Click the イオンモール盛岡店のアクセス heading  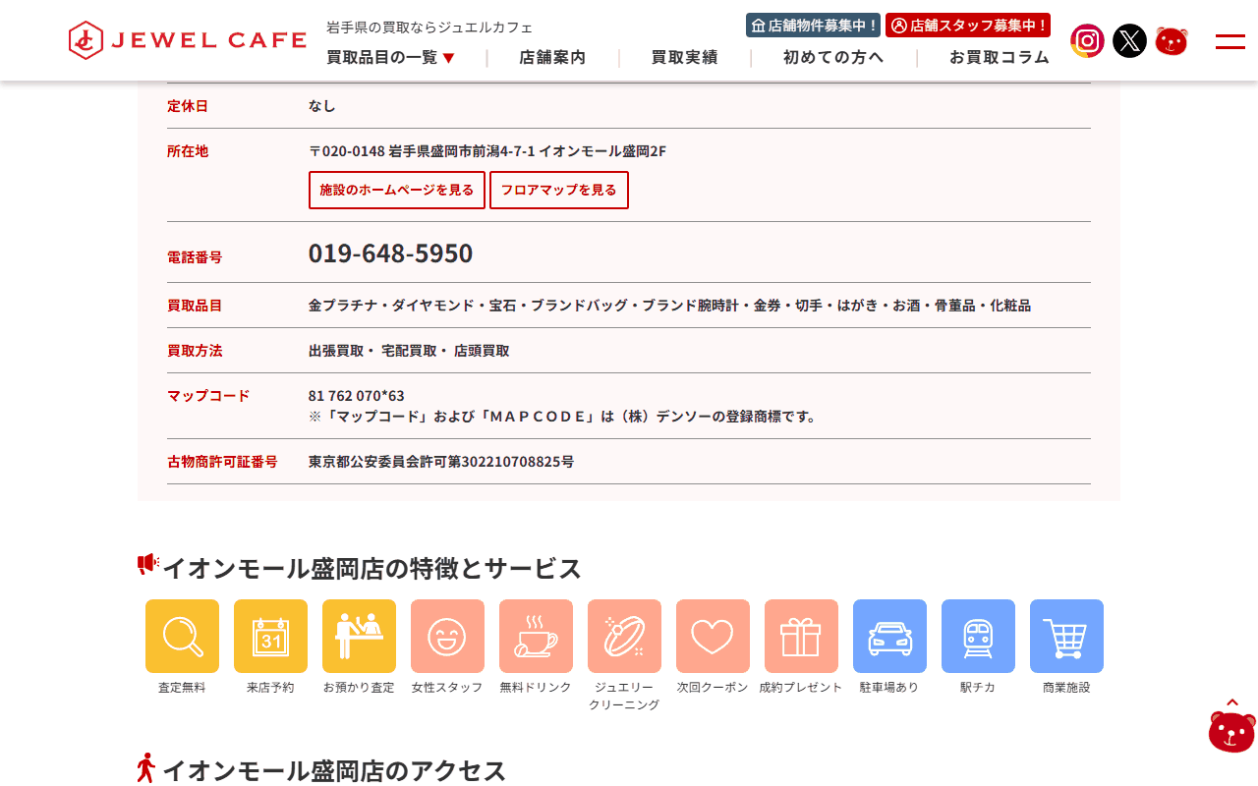click(x=334, y=770)
